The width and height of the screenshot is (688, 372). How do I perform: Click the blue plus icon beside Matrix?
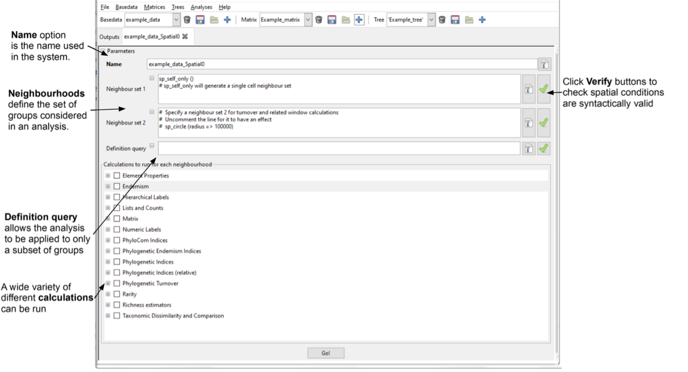[x=359, y=20]
